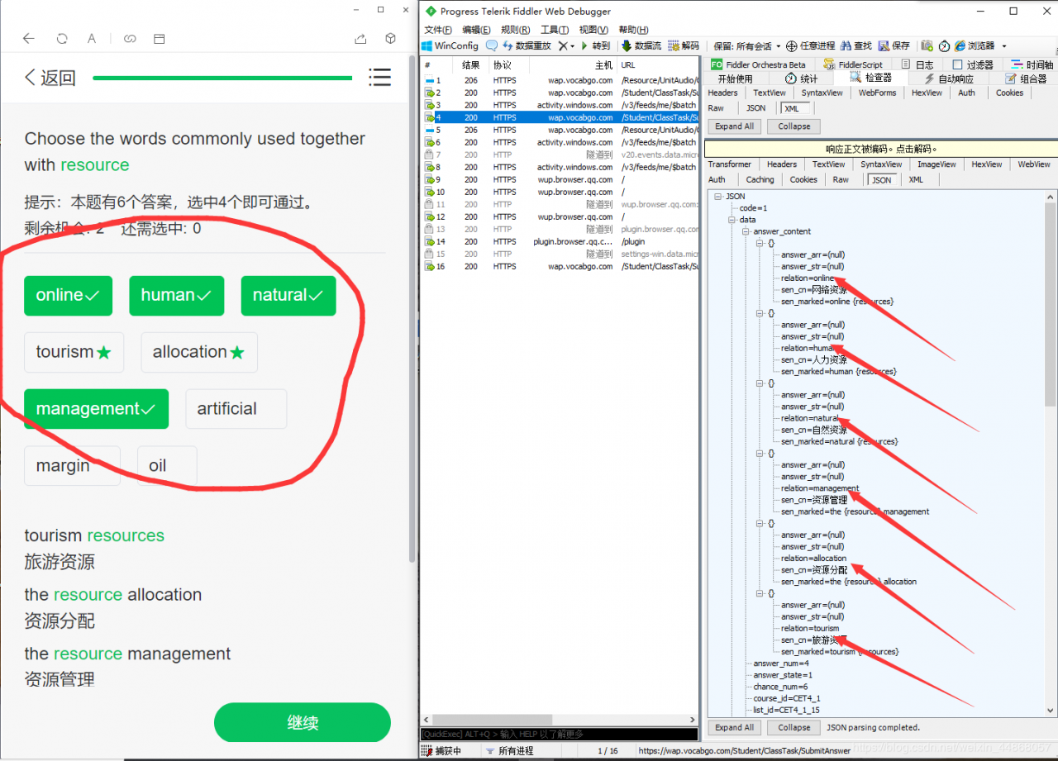Click the 任意进程 target crosshair icon
The image size is (1058, 761).
(791, 46)
